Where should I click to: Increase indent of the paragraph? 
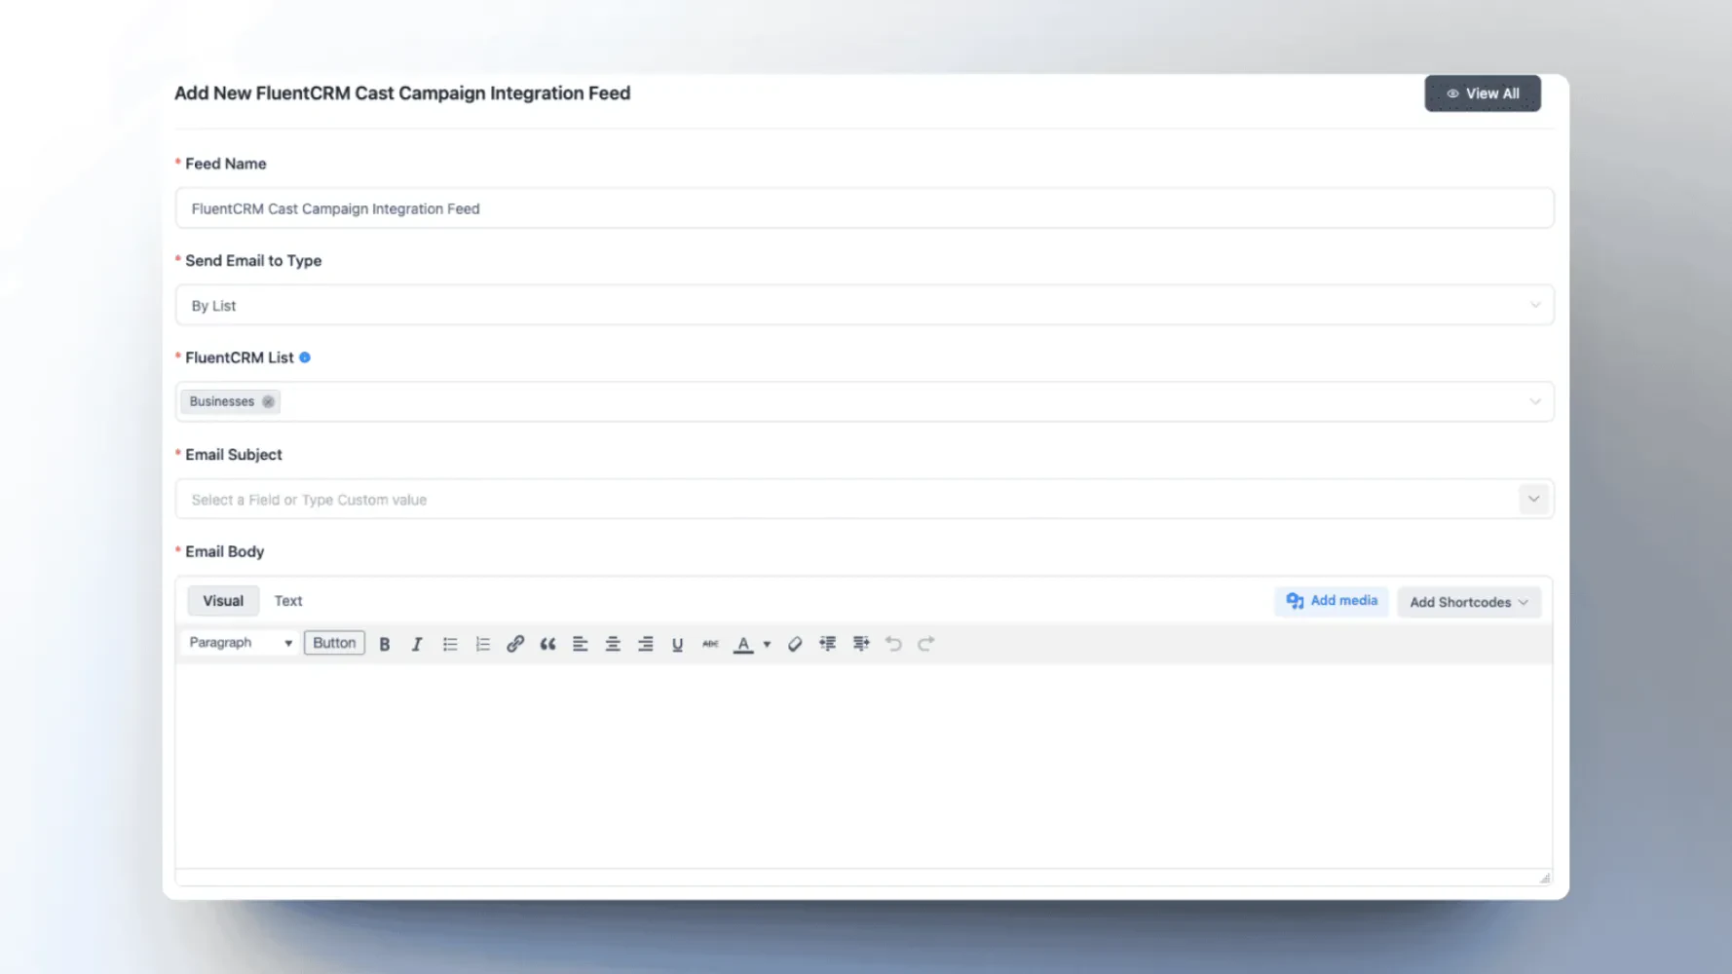pos(861,644)
